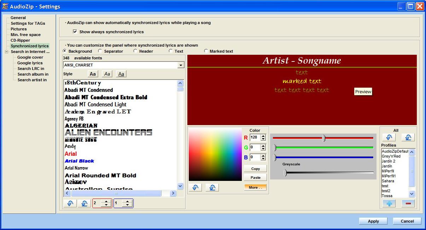Click the plain undo arrow below the font list
Image resolution: width=426 pixels, height=230 pixels.
70,204
